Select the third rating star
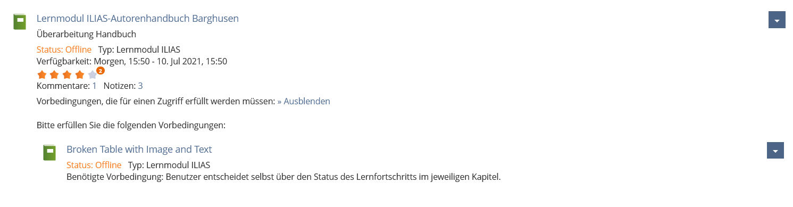This screenshot has height=207, width=793. pos(67,74)
